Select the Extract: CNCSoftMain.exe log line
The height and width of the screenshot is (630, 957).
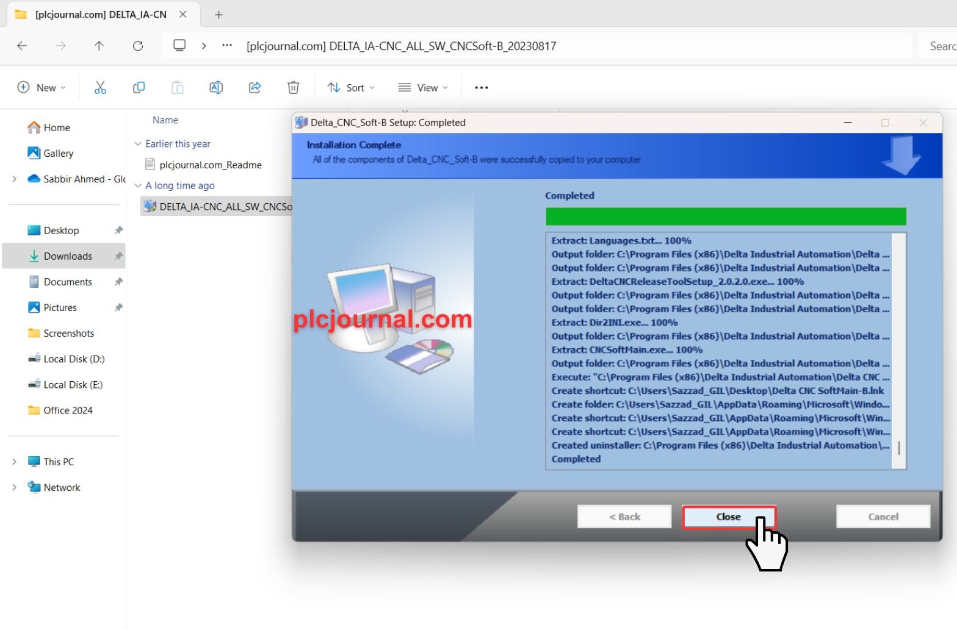click(627, 349)
